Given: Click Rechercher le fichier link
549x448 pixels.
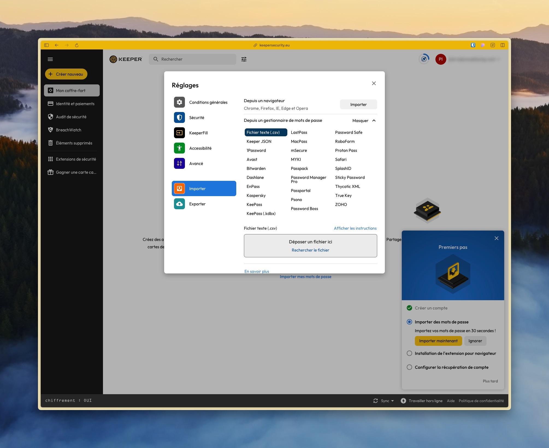Looking at the screenshot, I should [310, 250].
